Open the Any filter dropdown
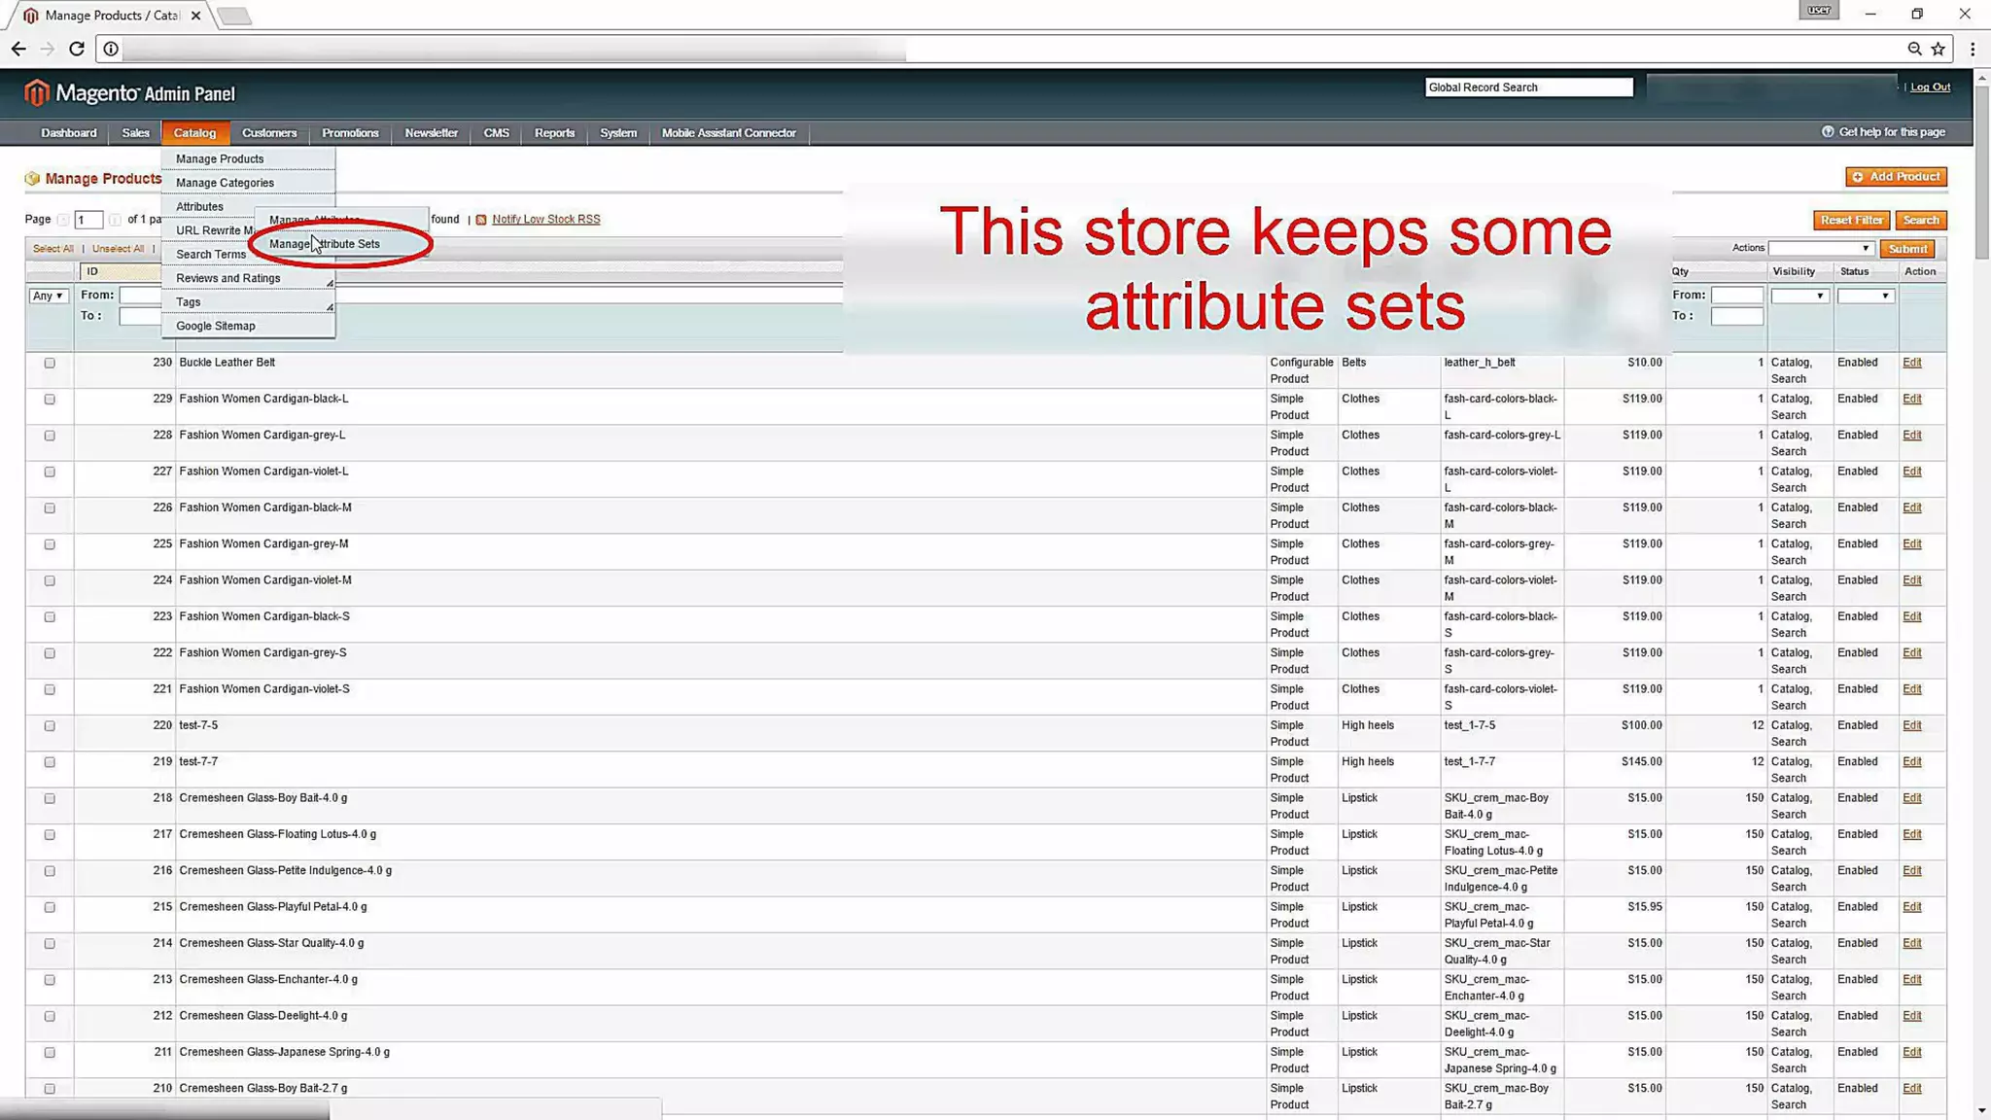The image size is (1991, 1120). 48,296
